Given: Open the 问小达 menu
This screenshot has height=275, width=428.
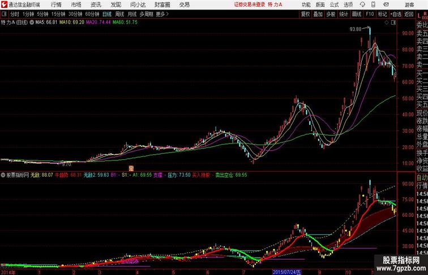Looking at the screenshot, I should click(138, 5).
